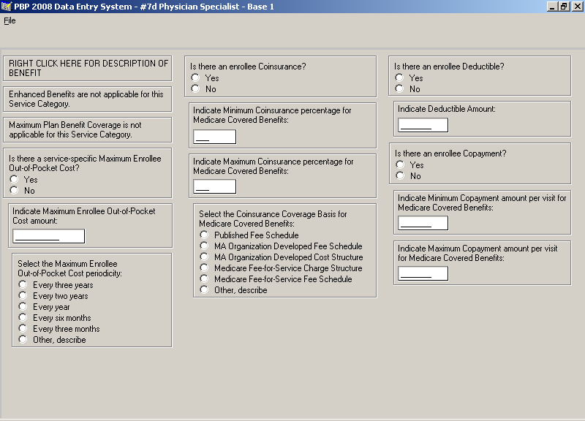585x421 pixels.
Task: Click Maximum Copayment amount per visit field
Action: coord(423,273)
